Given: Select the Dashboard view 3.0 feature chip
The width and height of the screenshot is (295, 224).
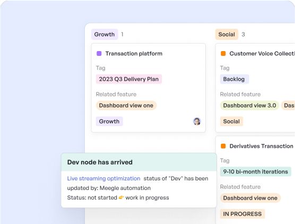Looking at the screenshot, I should click(249, 105).
